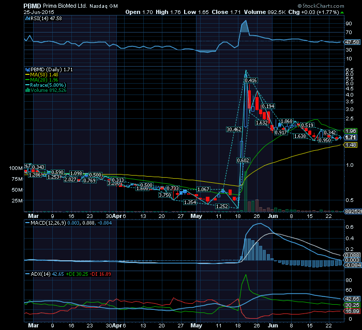362x330 pixels.
Task: Click the ADX(14) legend line icon
Action: tap(27, 274)
